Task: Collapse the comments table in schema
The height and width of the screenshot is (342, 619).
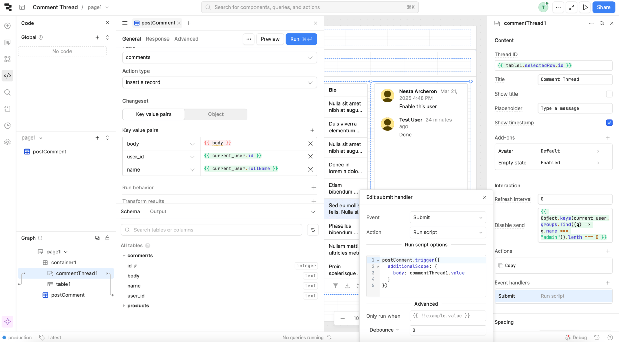Action: pyautogui.click(x=124, y=256)
